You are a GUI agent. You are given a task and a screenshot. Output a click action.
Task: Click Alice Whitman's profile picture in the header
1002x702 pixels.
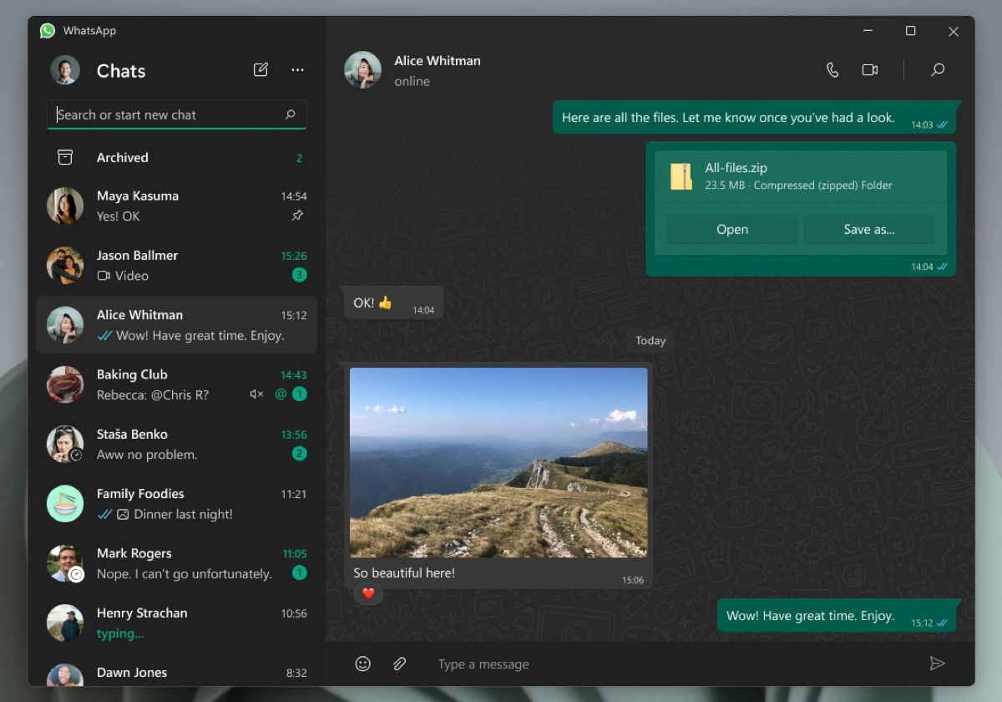point(362,70)
